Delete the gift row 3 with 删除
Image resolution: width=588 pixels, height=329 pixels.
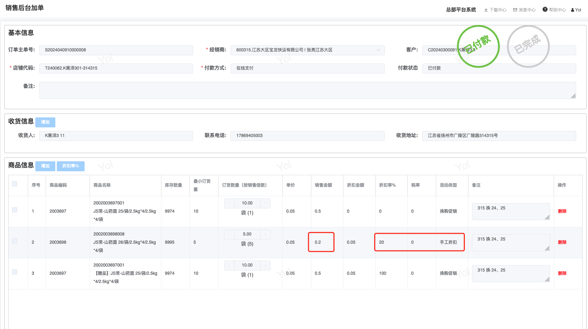click(562, 273)
